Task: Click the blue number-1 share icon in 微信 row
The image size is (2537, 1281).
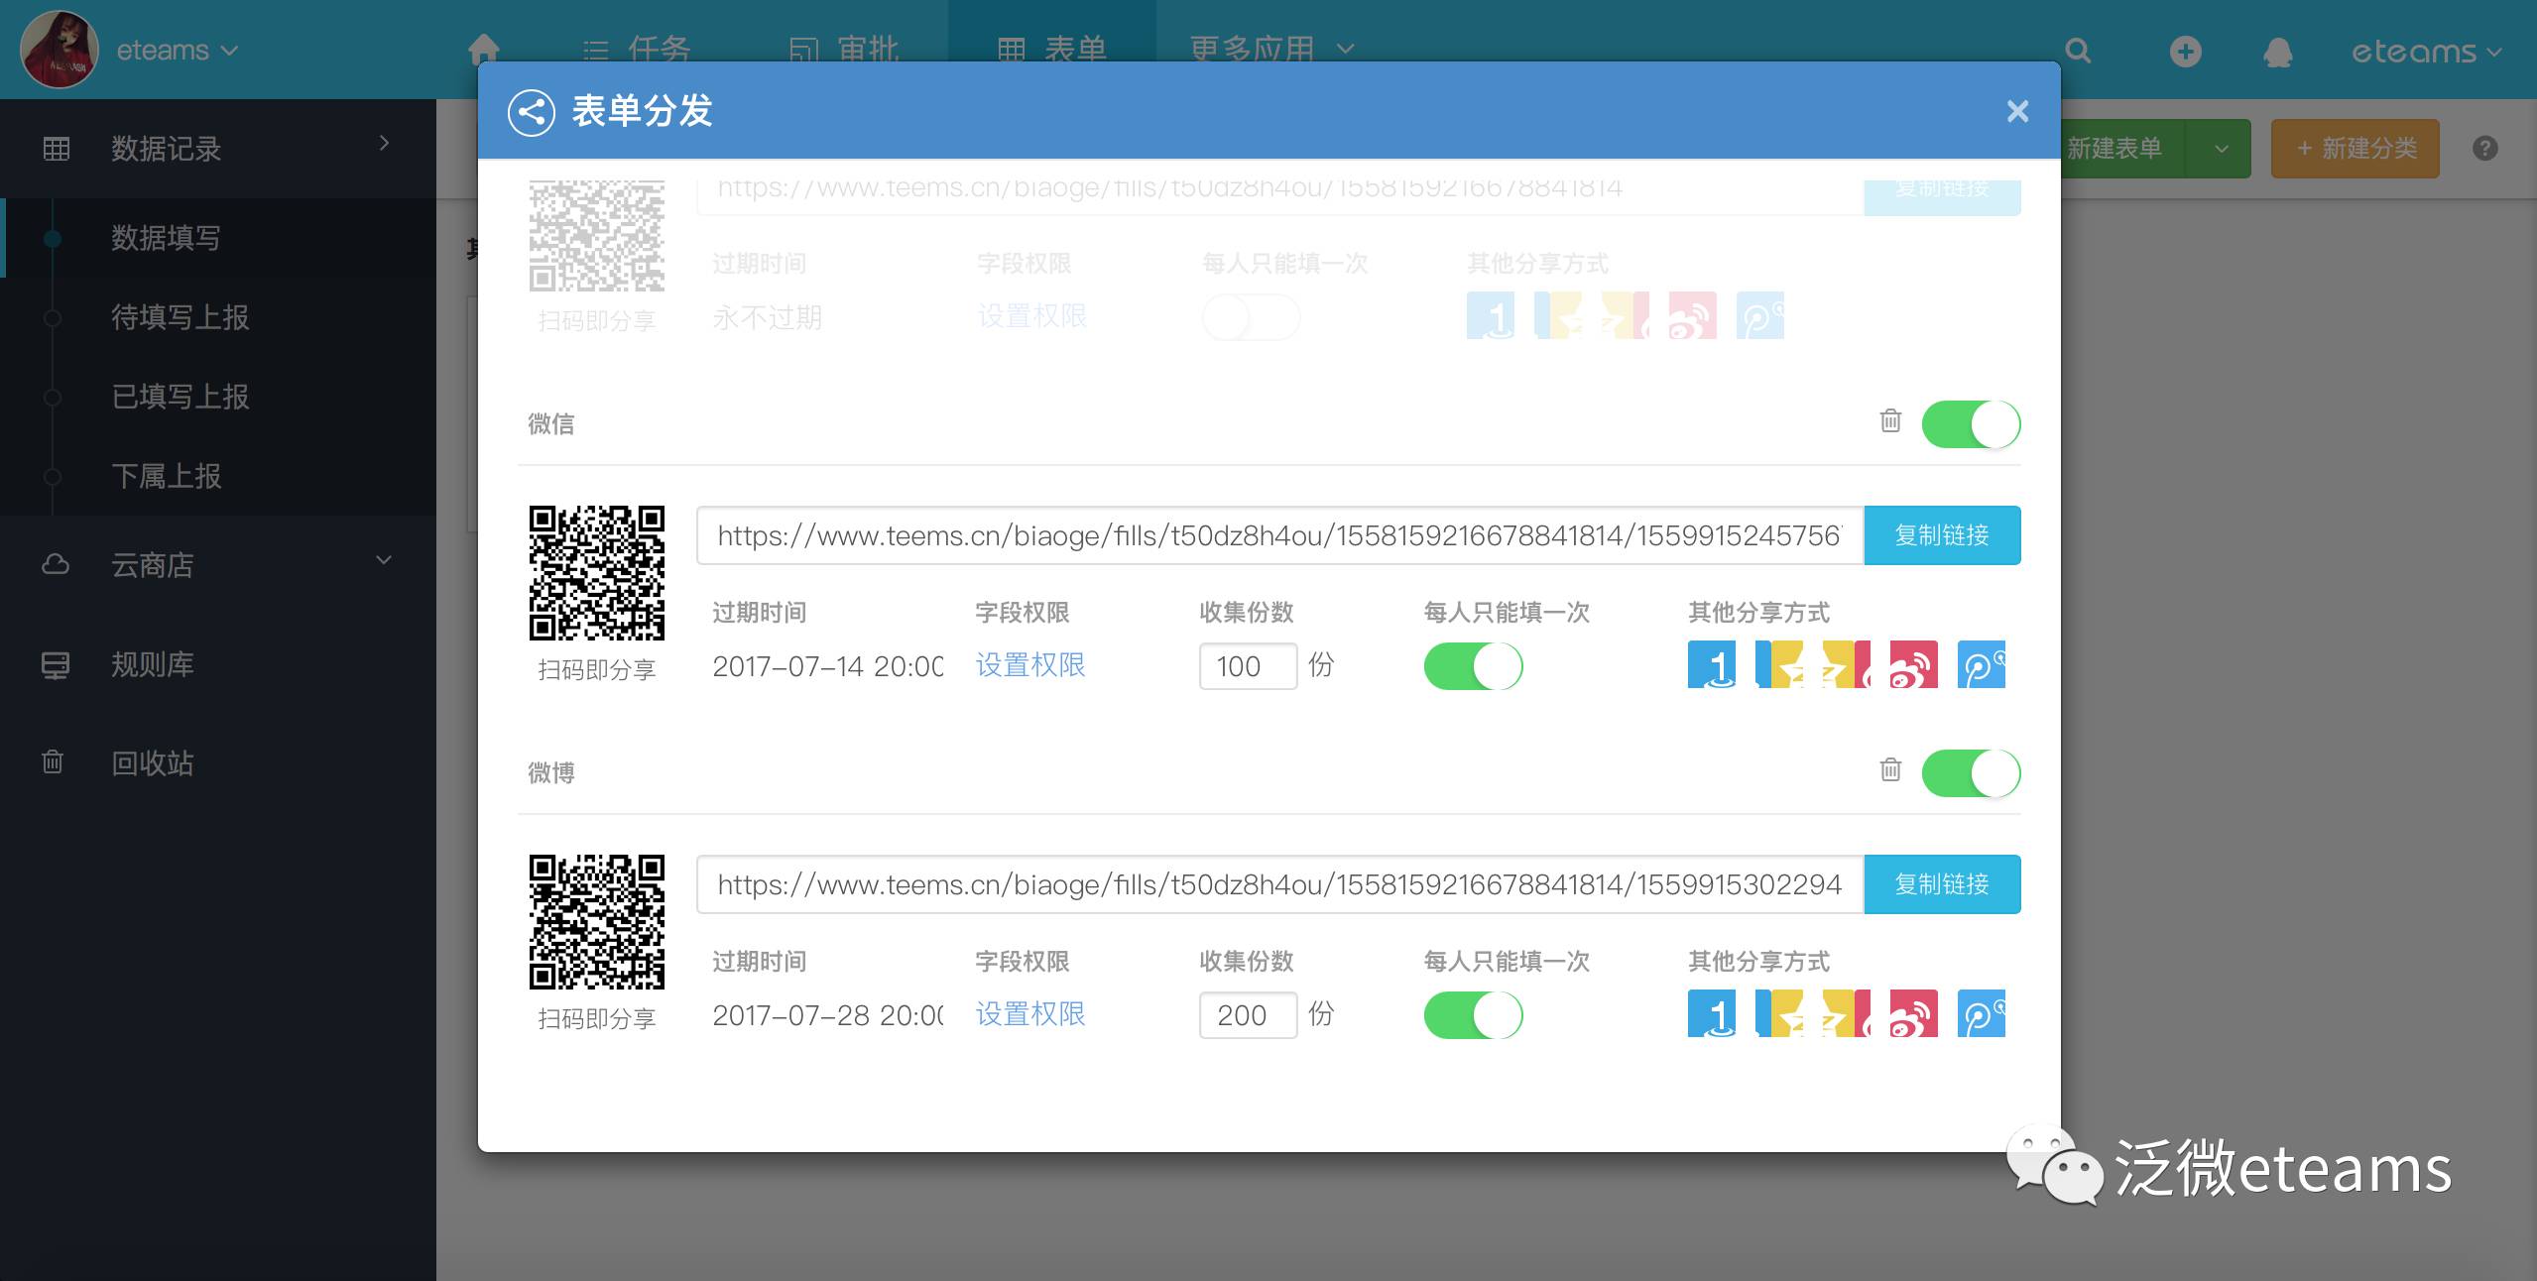Action: click(x=1712, y=665)
